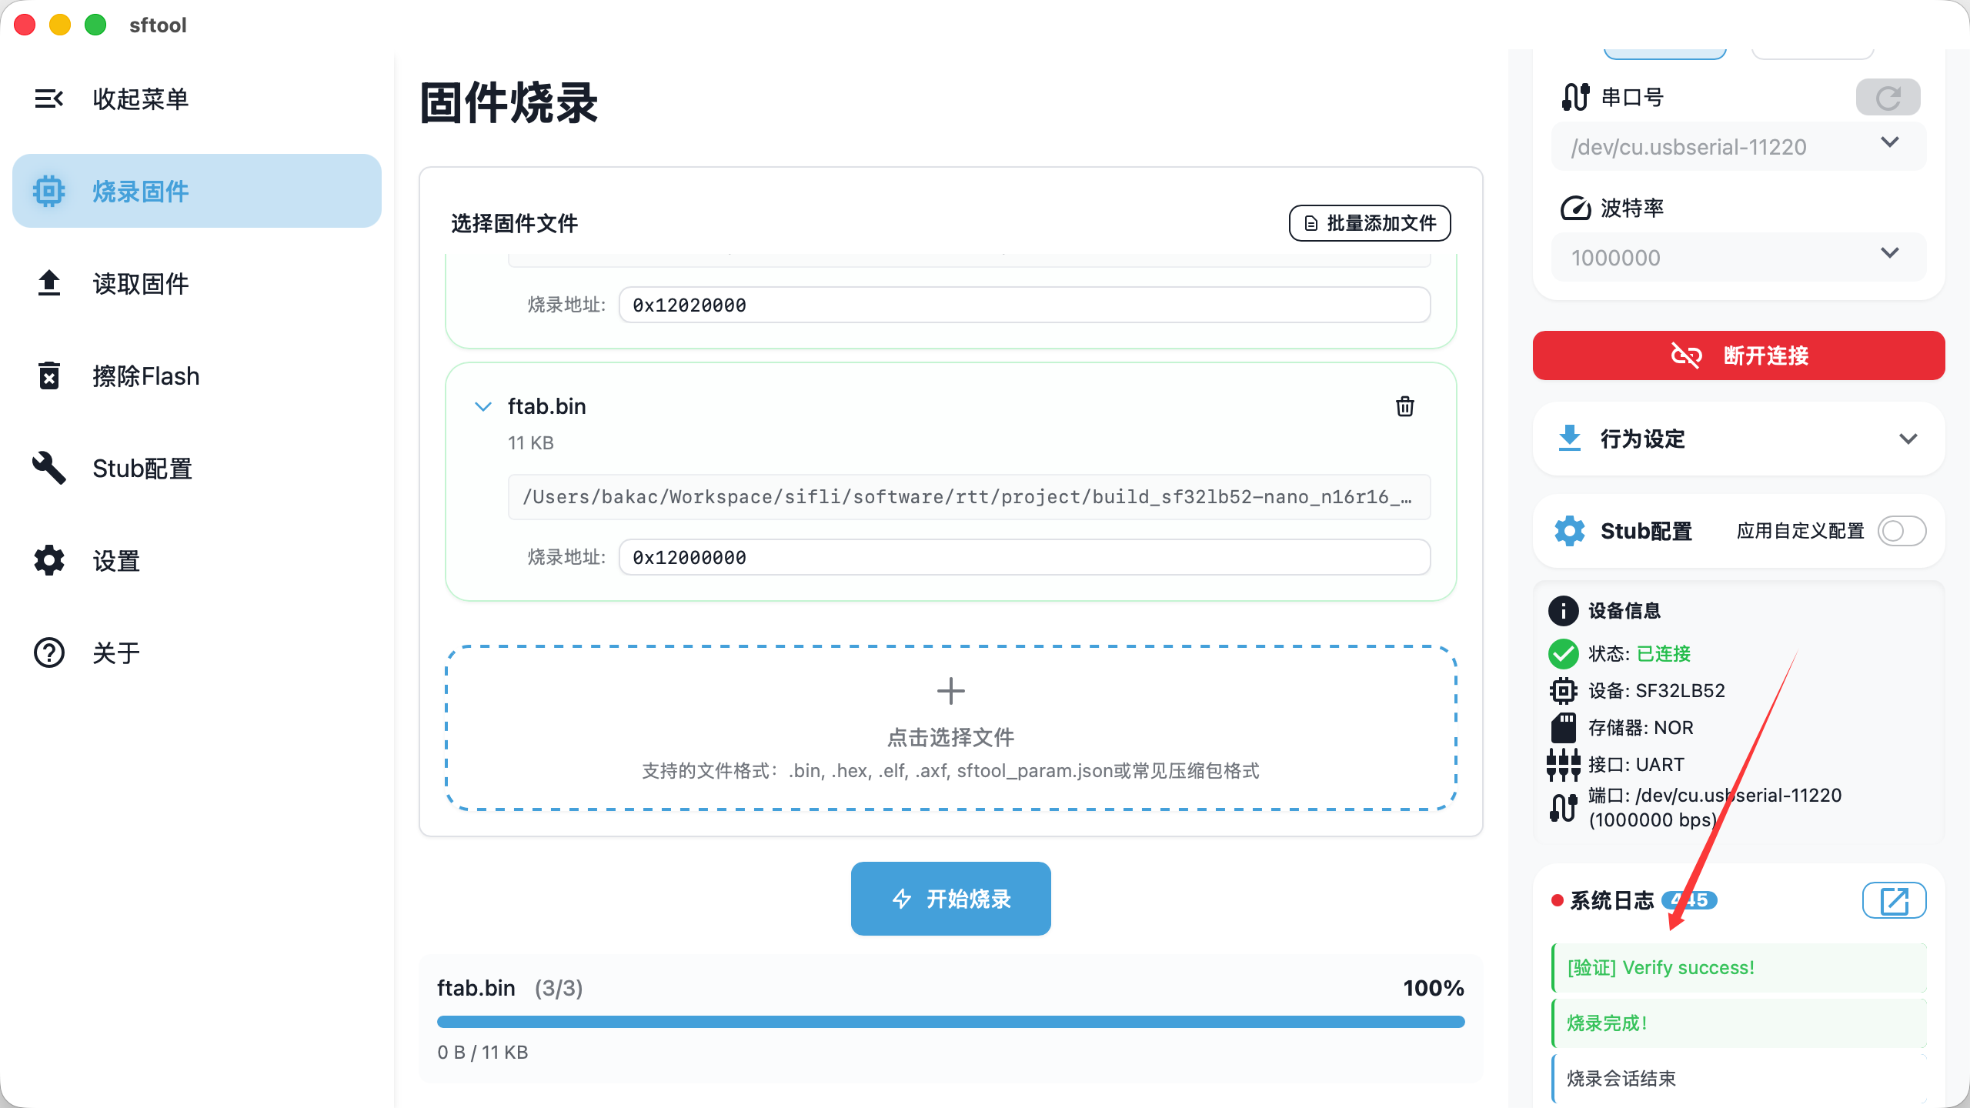Go to 擦除Flash page
The image size is (1970, 1108).
(x=145, y=375)
